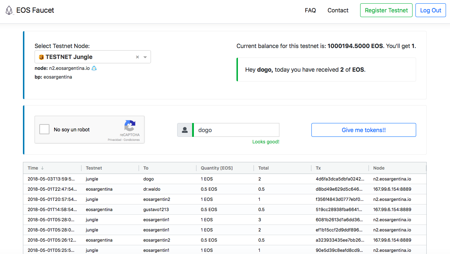Screen dimensions: 450x254
Task: Open the reCAPTCHA Condiciones link
Action: pyautogui.click(x=132, y=140)
